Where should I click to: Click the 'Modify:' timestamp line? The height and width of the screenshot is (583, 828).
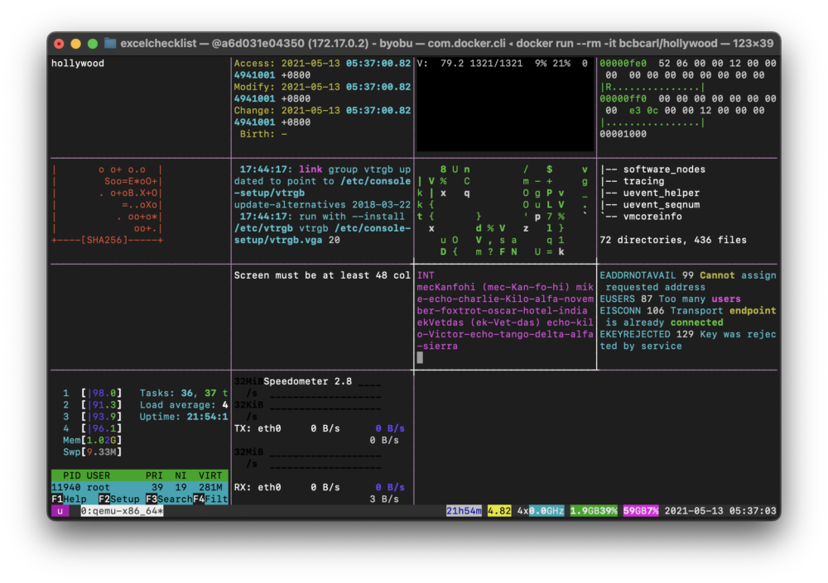pos(322,87)
